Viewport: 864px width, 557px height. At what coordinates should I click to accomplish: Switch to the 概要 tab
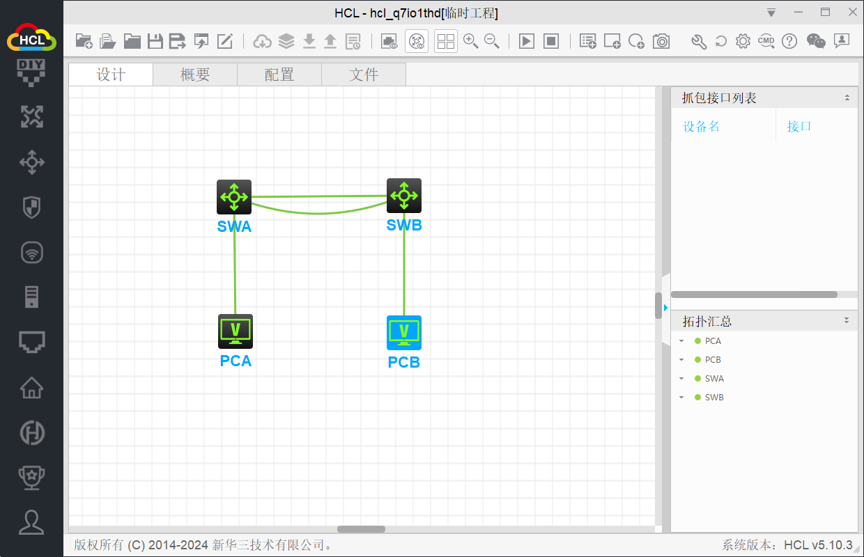click(x=195, y=75)
